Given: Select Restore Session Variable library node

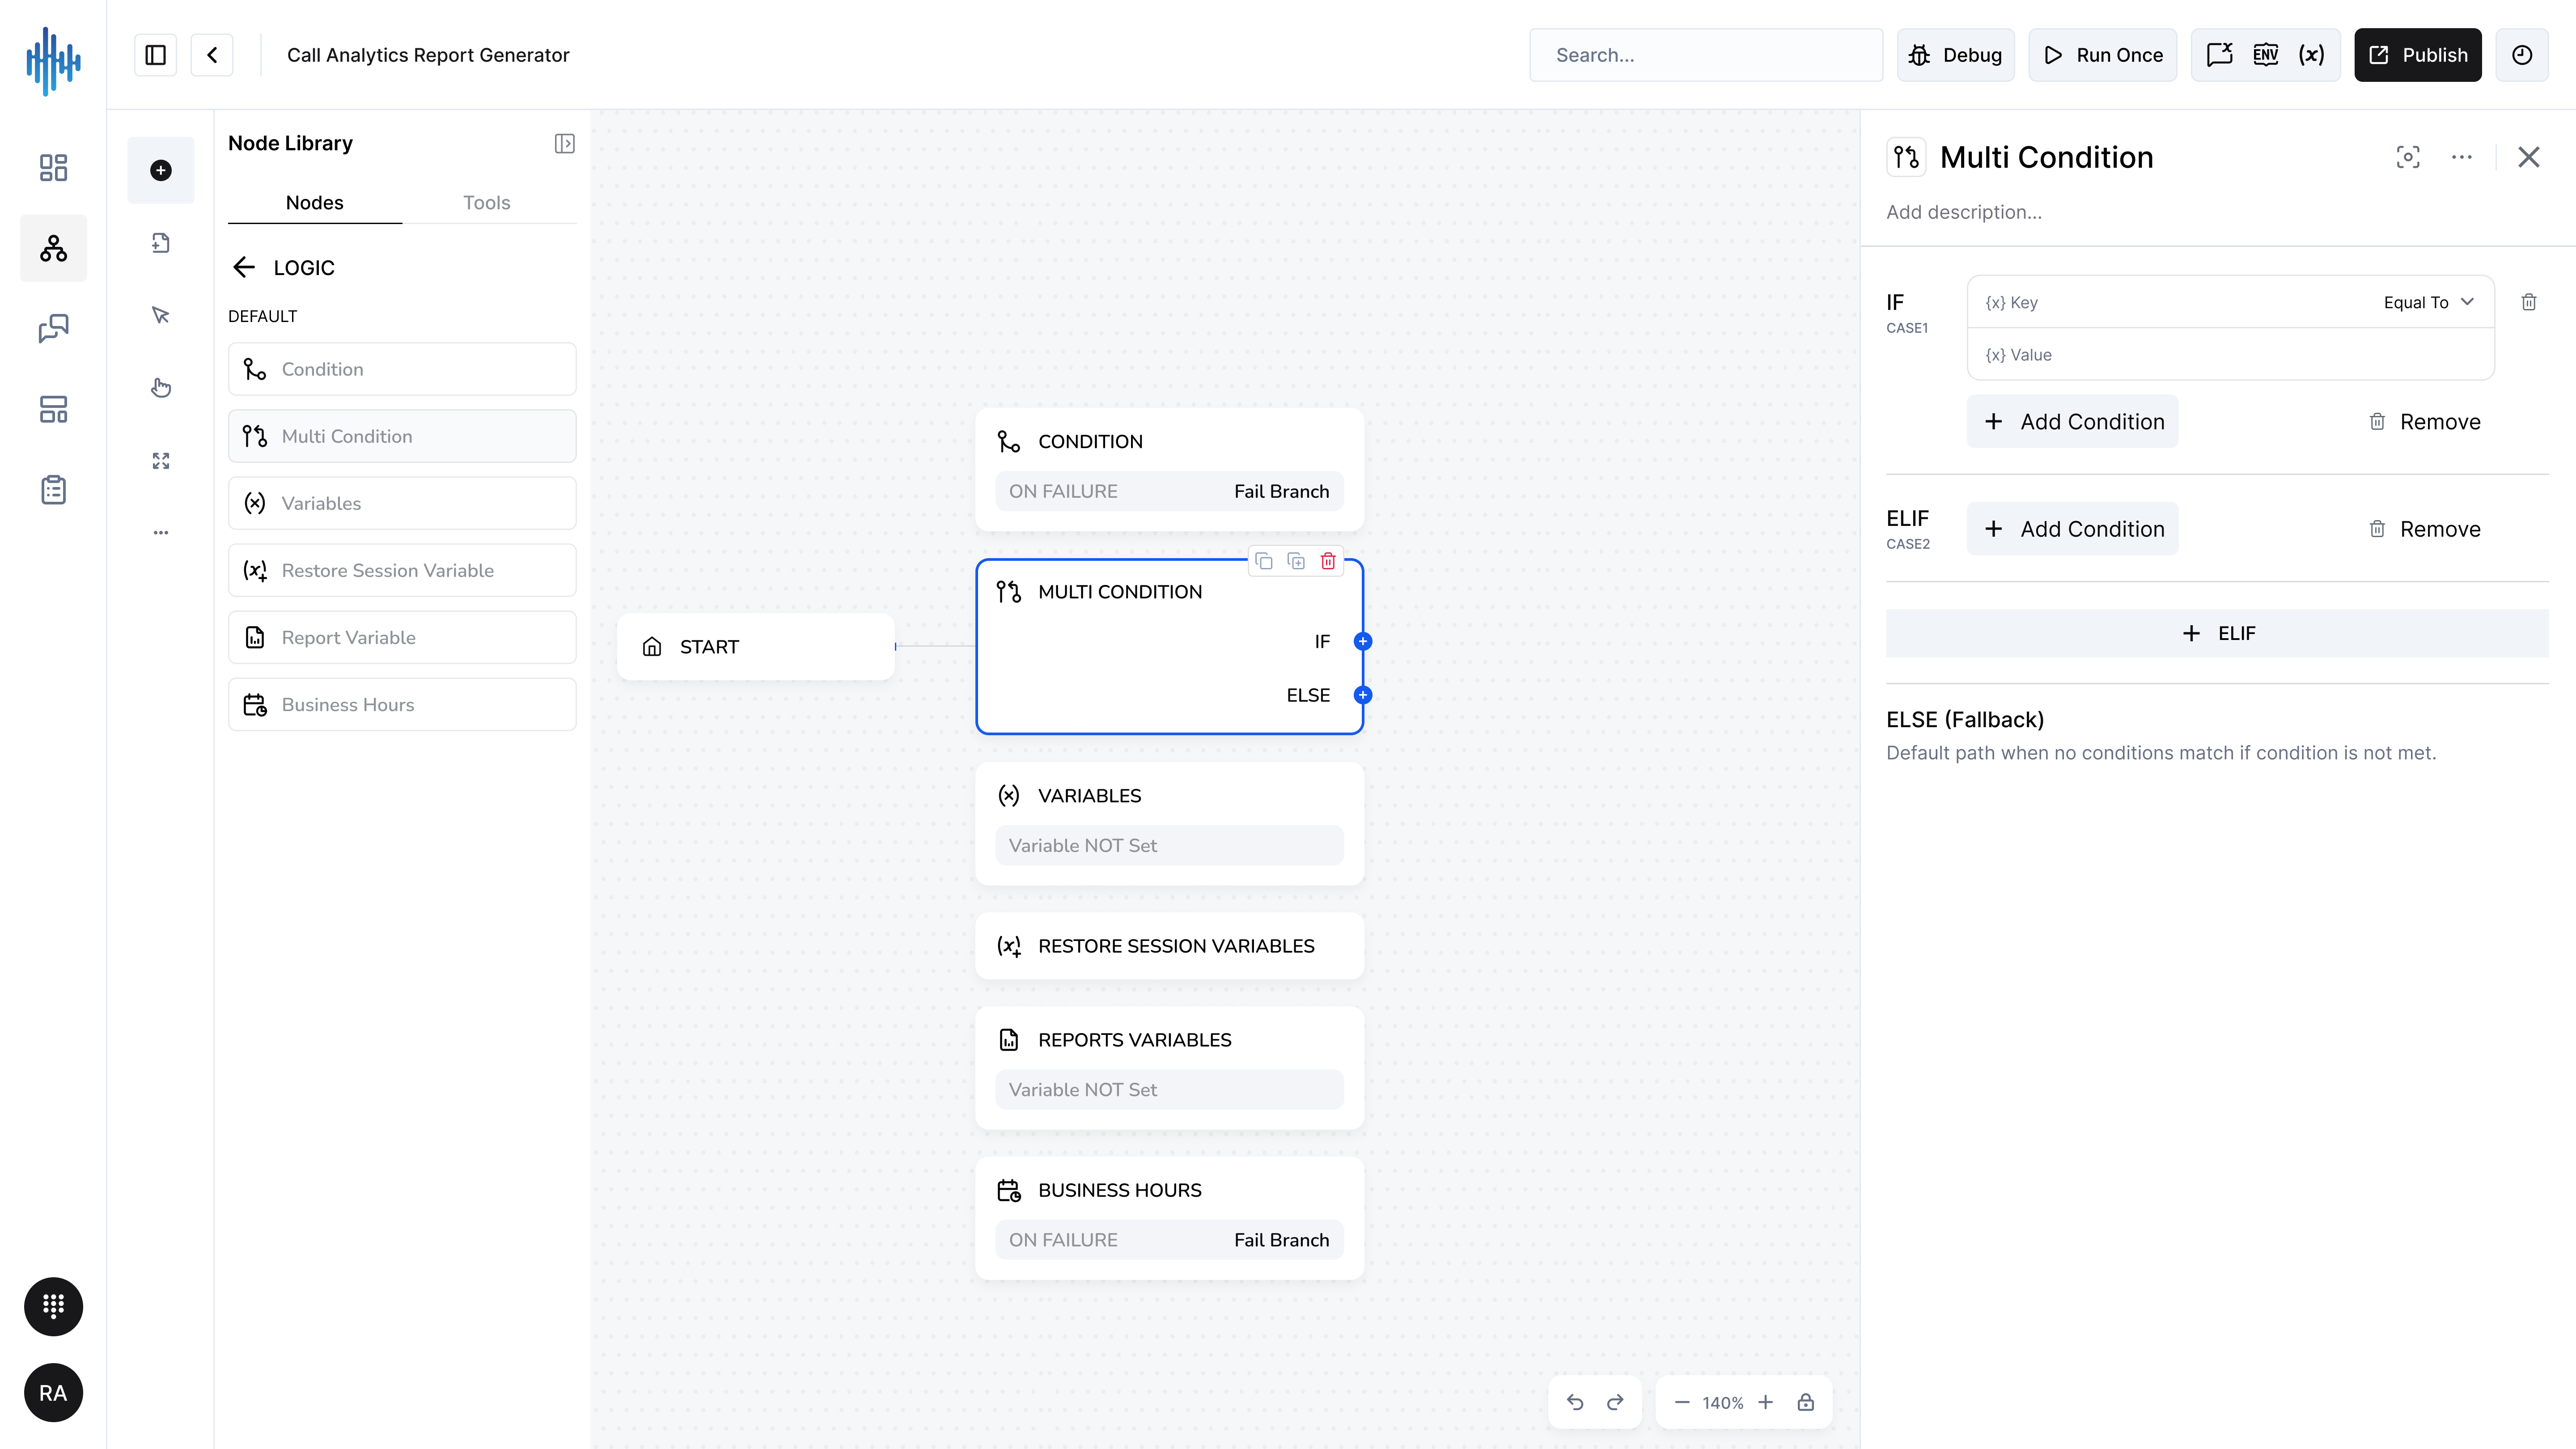Looking at the screenshot, I should point(402,570).
